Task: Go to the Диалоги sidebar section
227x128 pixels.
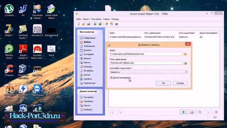Action: [x=86, y=50]
